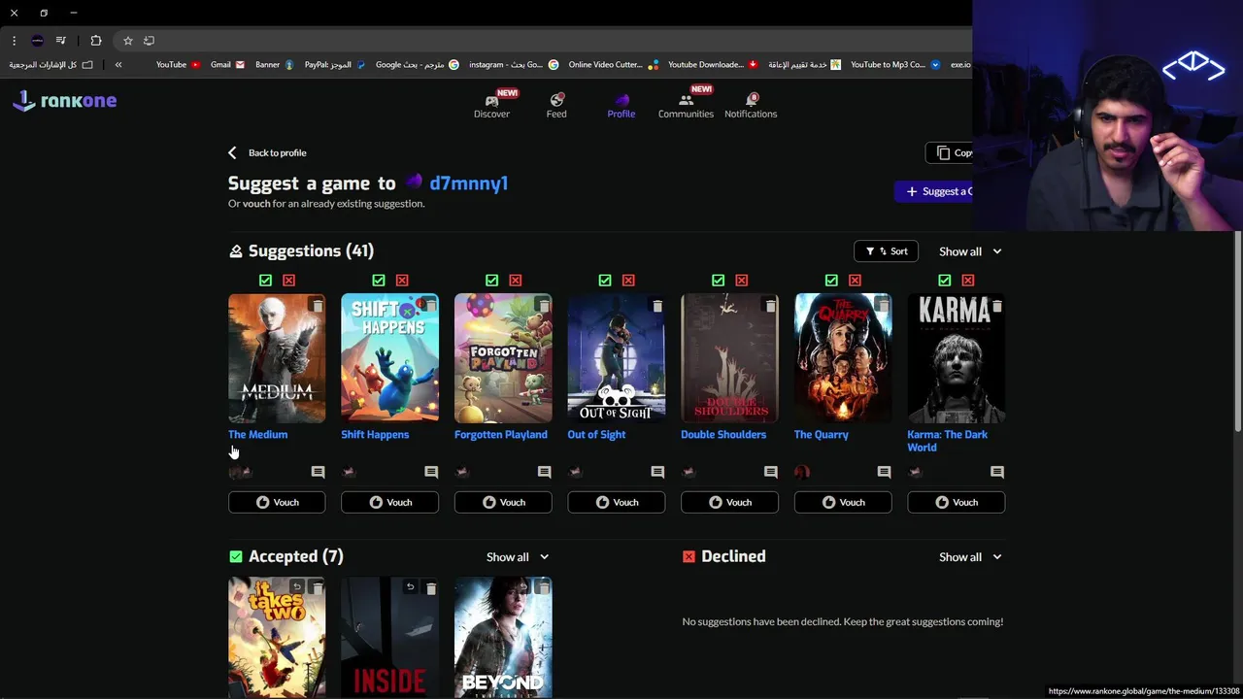Expand Show all dropdown for Declined
Screen dimensions: 1243x699
(x=970, y=556)
